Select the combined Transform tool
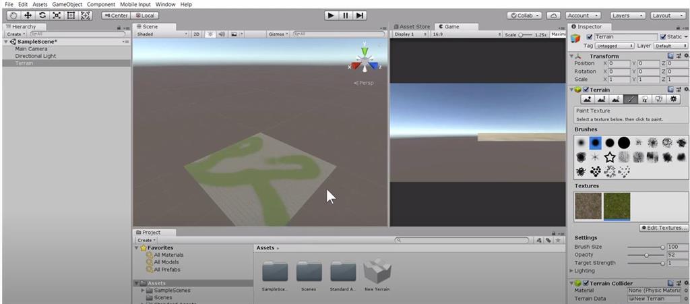Viewport: 690px width, 304px height. (86, 16)
